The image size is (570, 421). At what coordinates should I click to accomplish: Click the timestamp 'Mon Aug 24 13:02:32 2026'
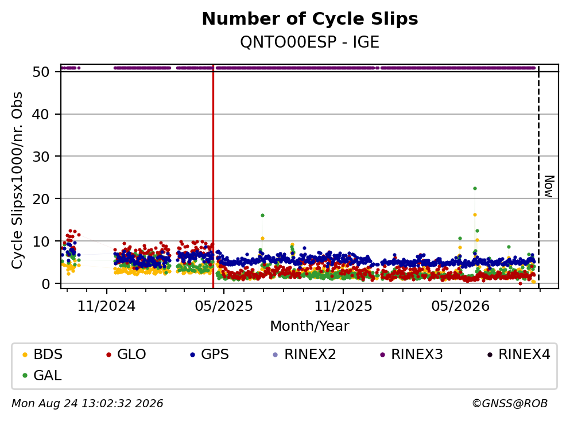(x=87, y=404)
